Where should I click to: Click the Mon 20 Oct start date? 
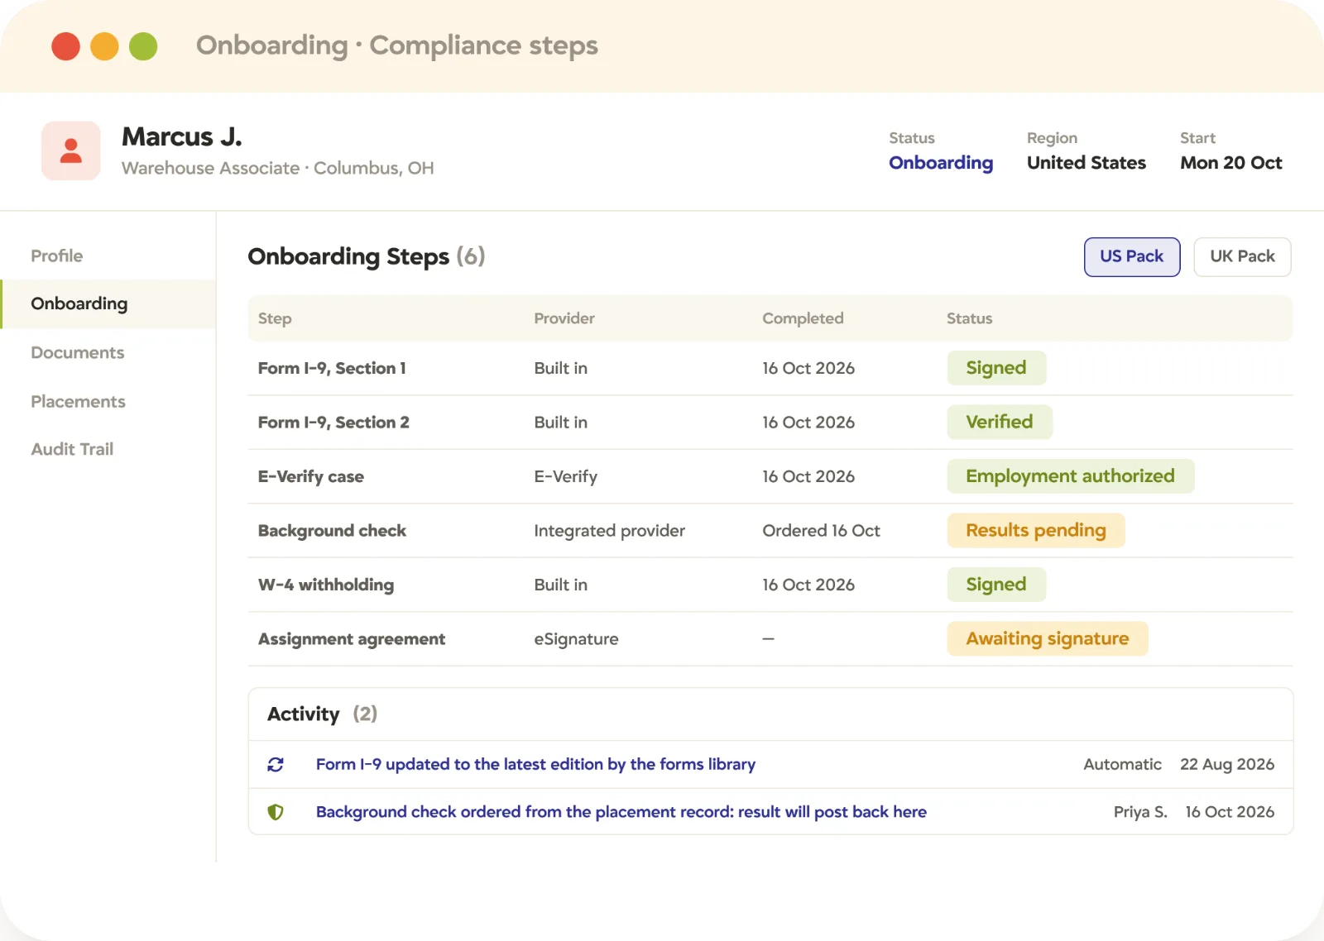pos(1231,163)
